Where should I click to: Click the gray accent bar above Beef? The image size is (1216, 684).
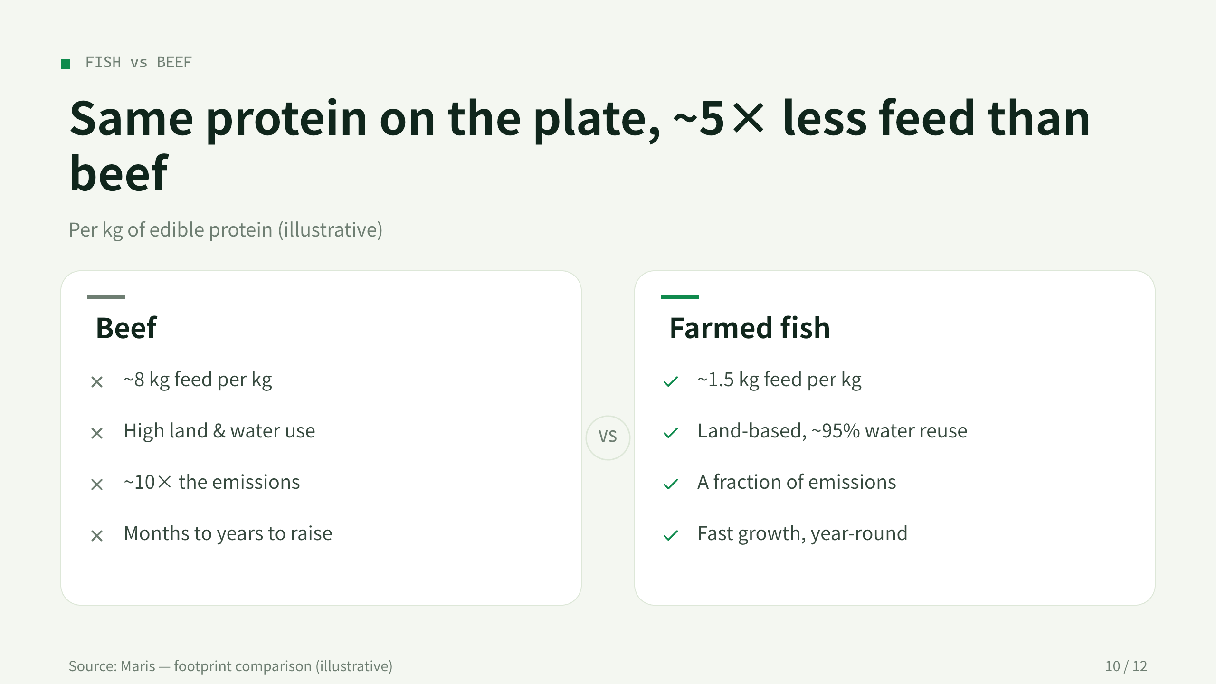(106, 297)
